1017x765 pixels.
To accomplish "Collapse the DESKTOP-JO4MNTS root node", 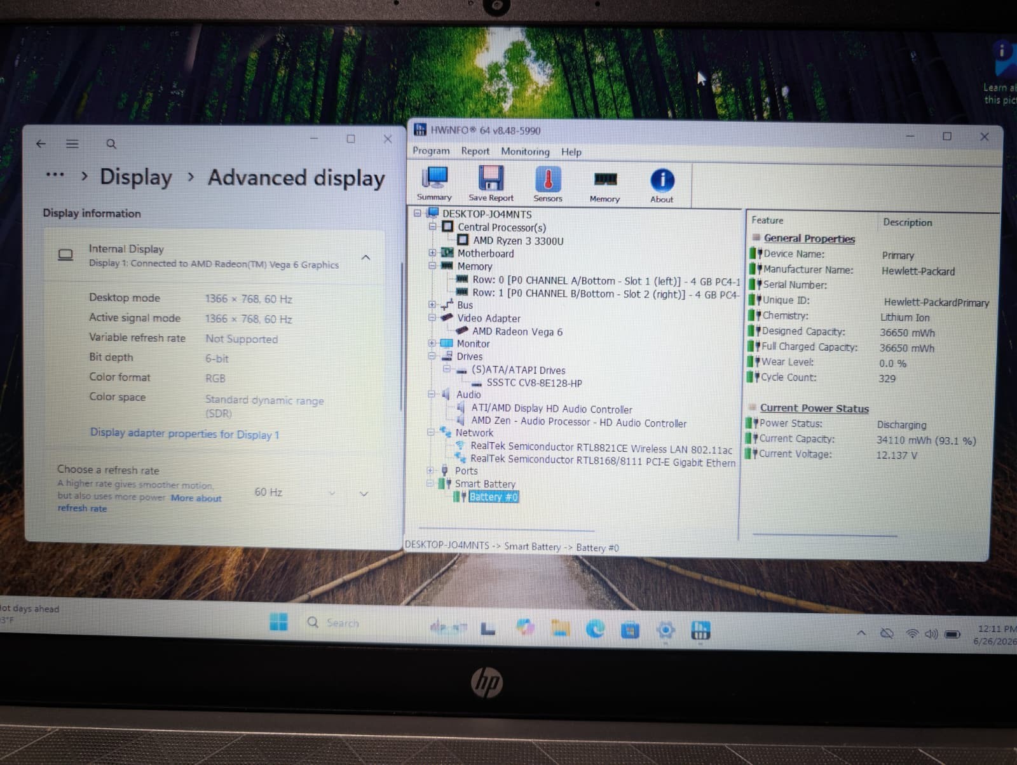I will tap(418, 213).
